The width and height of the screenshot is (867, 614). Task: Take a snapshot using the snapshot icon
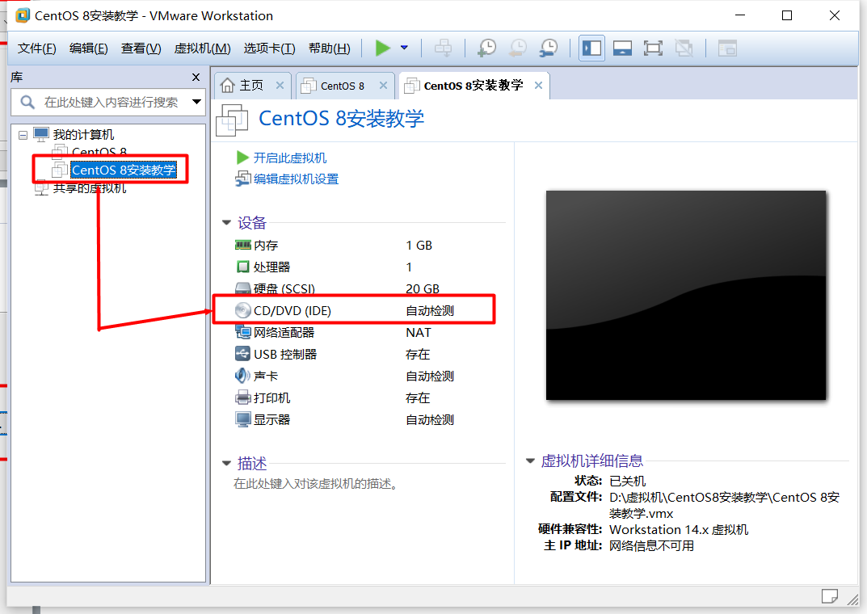coord(486,48)
